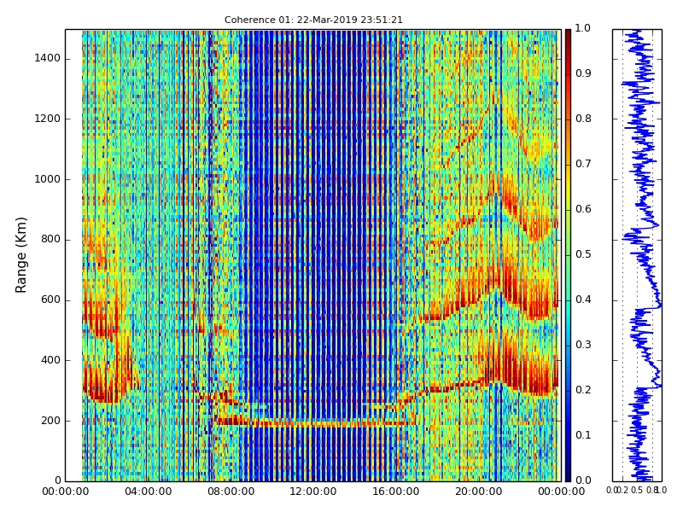Click the colorbar tick label 0.3
Image resolution: width=683 pixels, height=512 pixels.
[583, 346]
